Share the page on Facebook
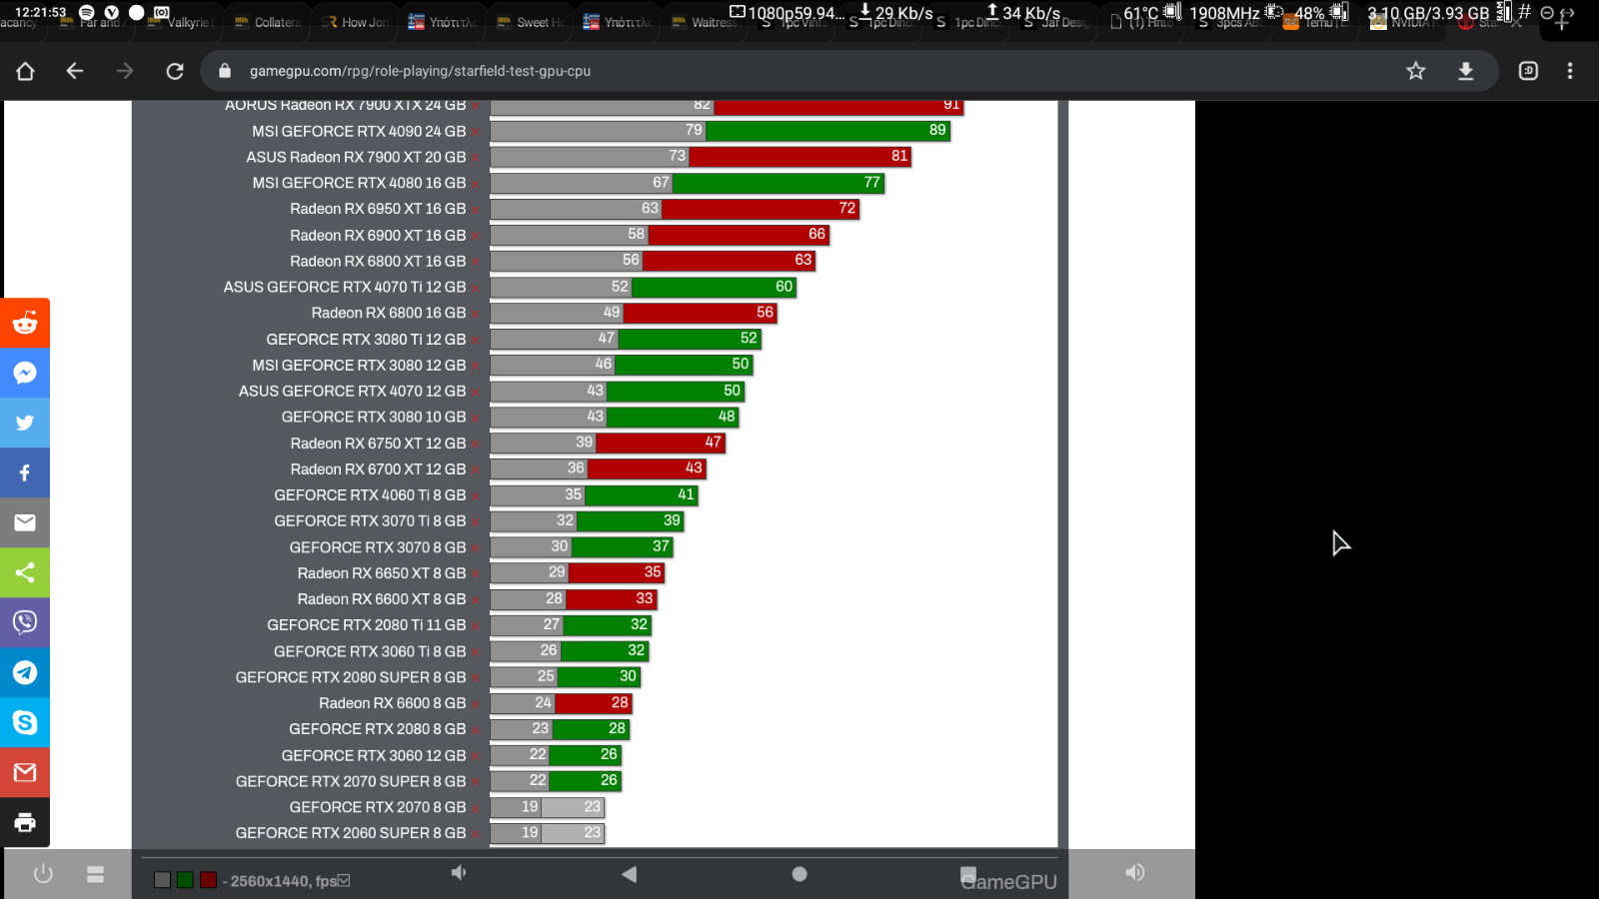1599x899 pixels. click(x=25, y=472)
